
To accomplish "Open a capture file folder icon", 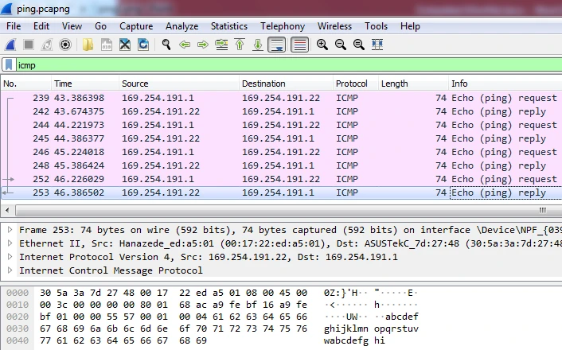I will coord(88,45).
